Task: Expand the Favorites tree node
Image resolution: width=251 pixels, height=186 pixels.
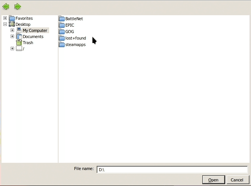Action: coord(5,18)
